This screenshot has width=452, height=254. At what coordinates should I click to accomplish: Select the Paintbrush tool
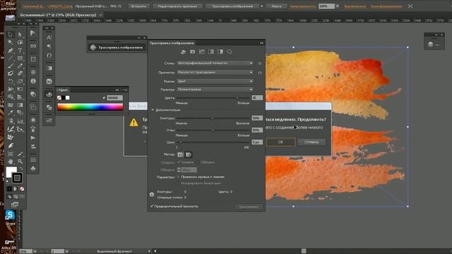(11, 66)
